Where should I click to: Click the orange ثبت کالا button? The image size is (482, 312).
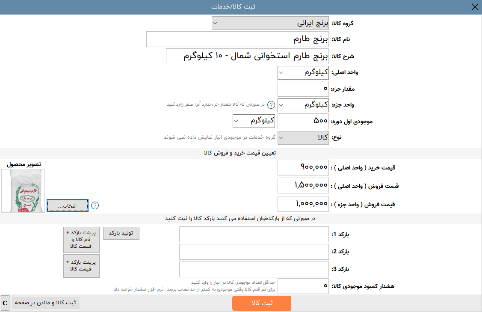(x=262, y=303)
